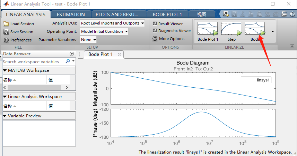This screenshot has height=156, width=297.
Task: Click the undo arrow icon
Action: [268, 14]
